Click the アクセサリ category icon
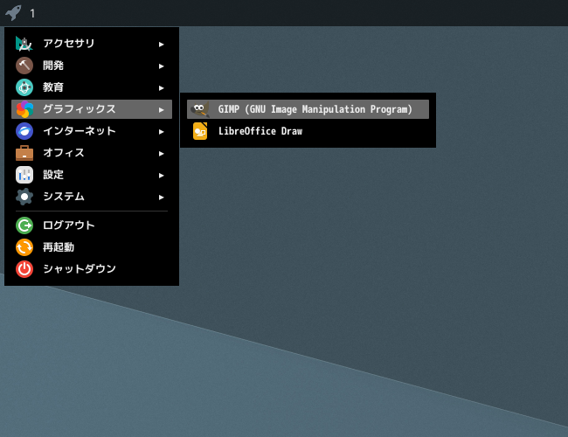This screenshot has height=437, width=568. click(x=24, y=44)
